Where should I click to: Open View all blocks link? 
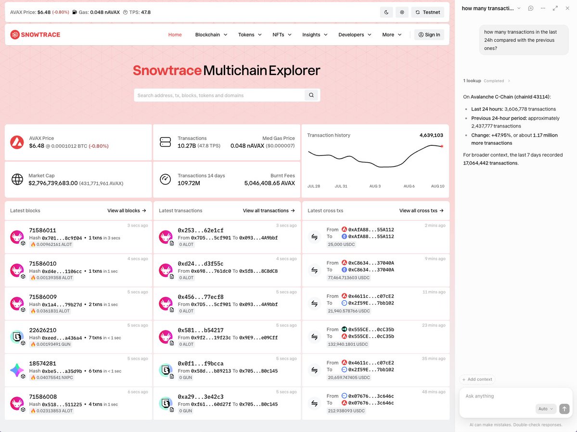click(x=127, y=211)
